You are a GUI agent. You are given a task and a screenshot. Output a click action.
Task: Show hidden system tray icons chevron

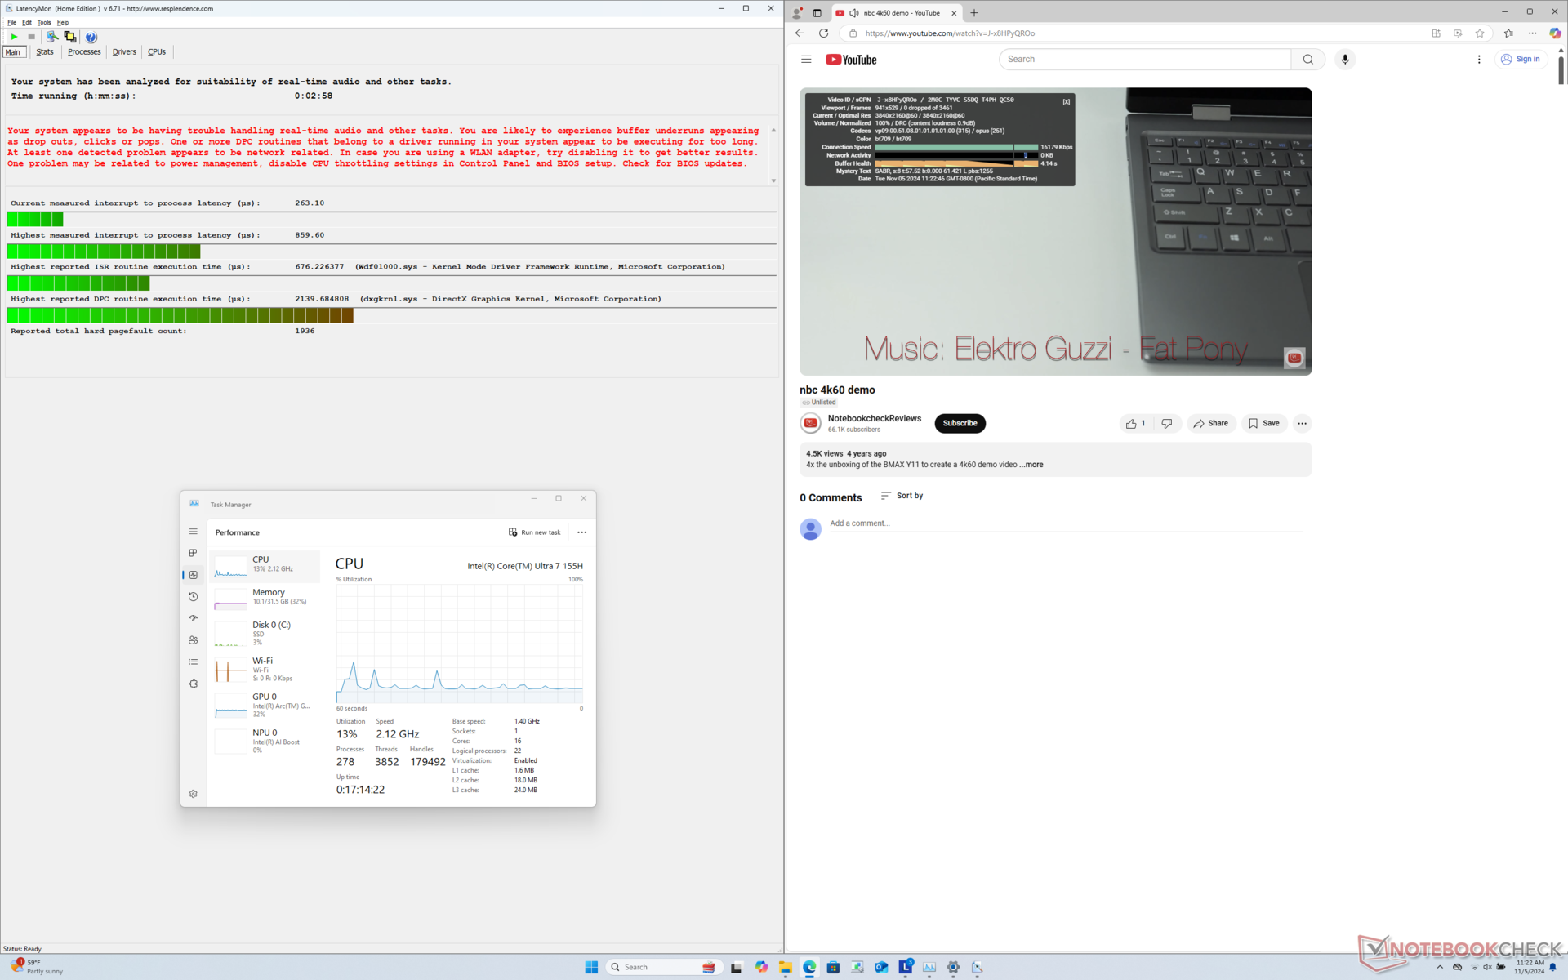1440,967
